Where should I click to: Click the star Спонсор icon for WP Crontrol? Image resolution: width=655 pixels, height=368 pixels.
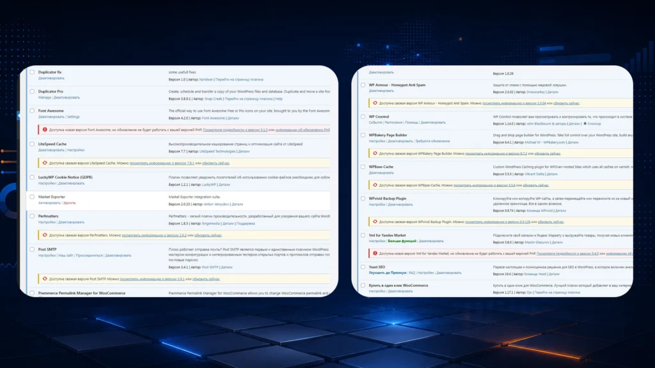(x=585, y=123)
